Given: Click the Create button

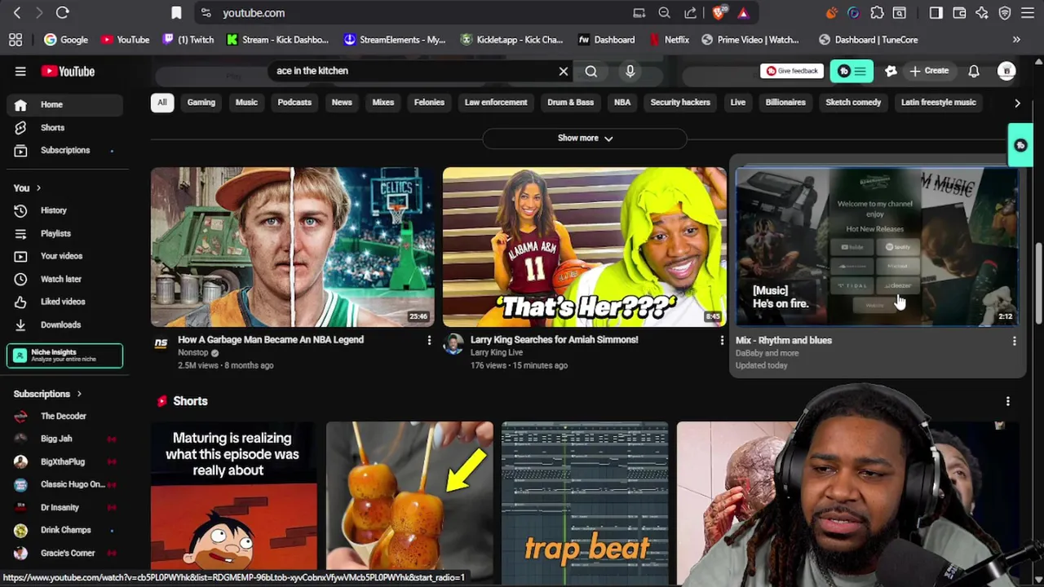Looking at the screenshot, I should [x=929, y=71].
